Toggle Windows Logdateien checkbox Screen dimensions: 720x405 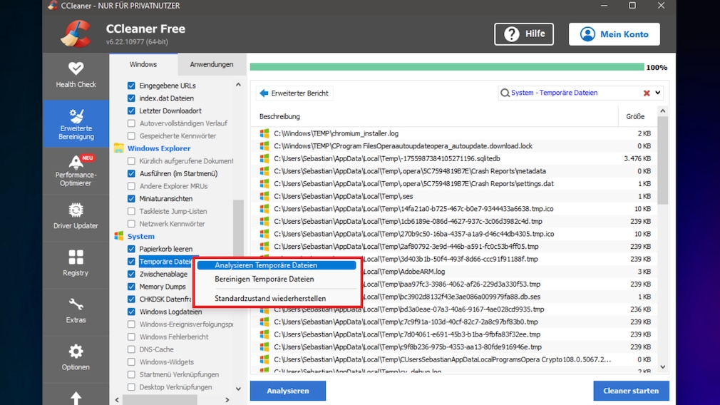point(131,312)
